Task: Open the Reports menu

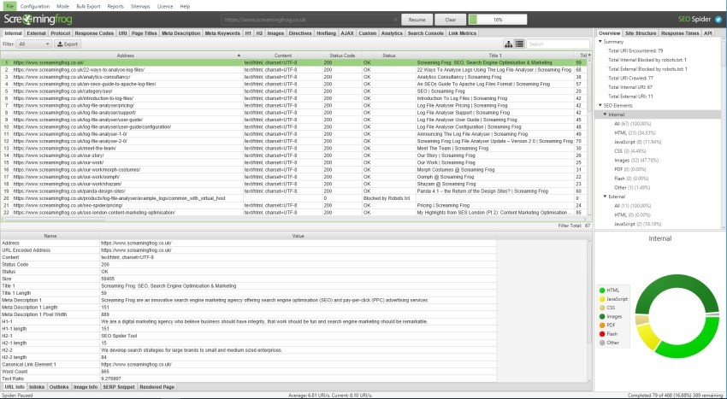Action: click(x=115, y=7)
